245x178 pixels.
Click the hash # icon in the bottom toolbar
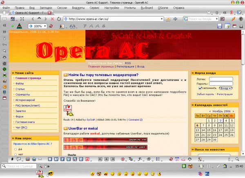click(x=12, y=159)
